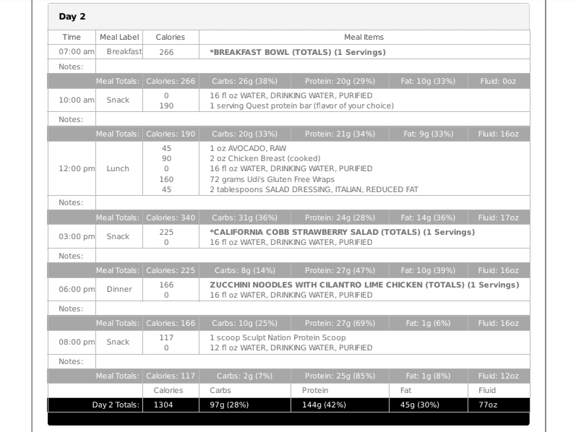Select Calories: 340 meal total
This screenshot has width=576, height=432.
click(171, 218)
